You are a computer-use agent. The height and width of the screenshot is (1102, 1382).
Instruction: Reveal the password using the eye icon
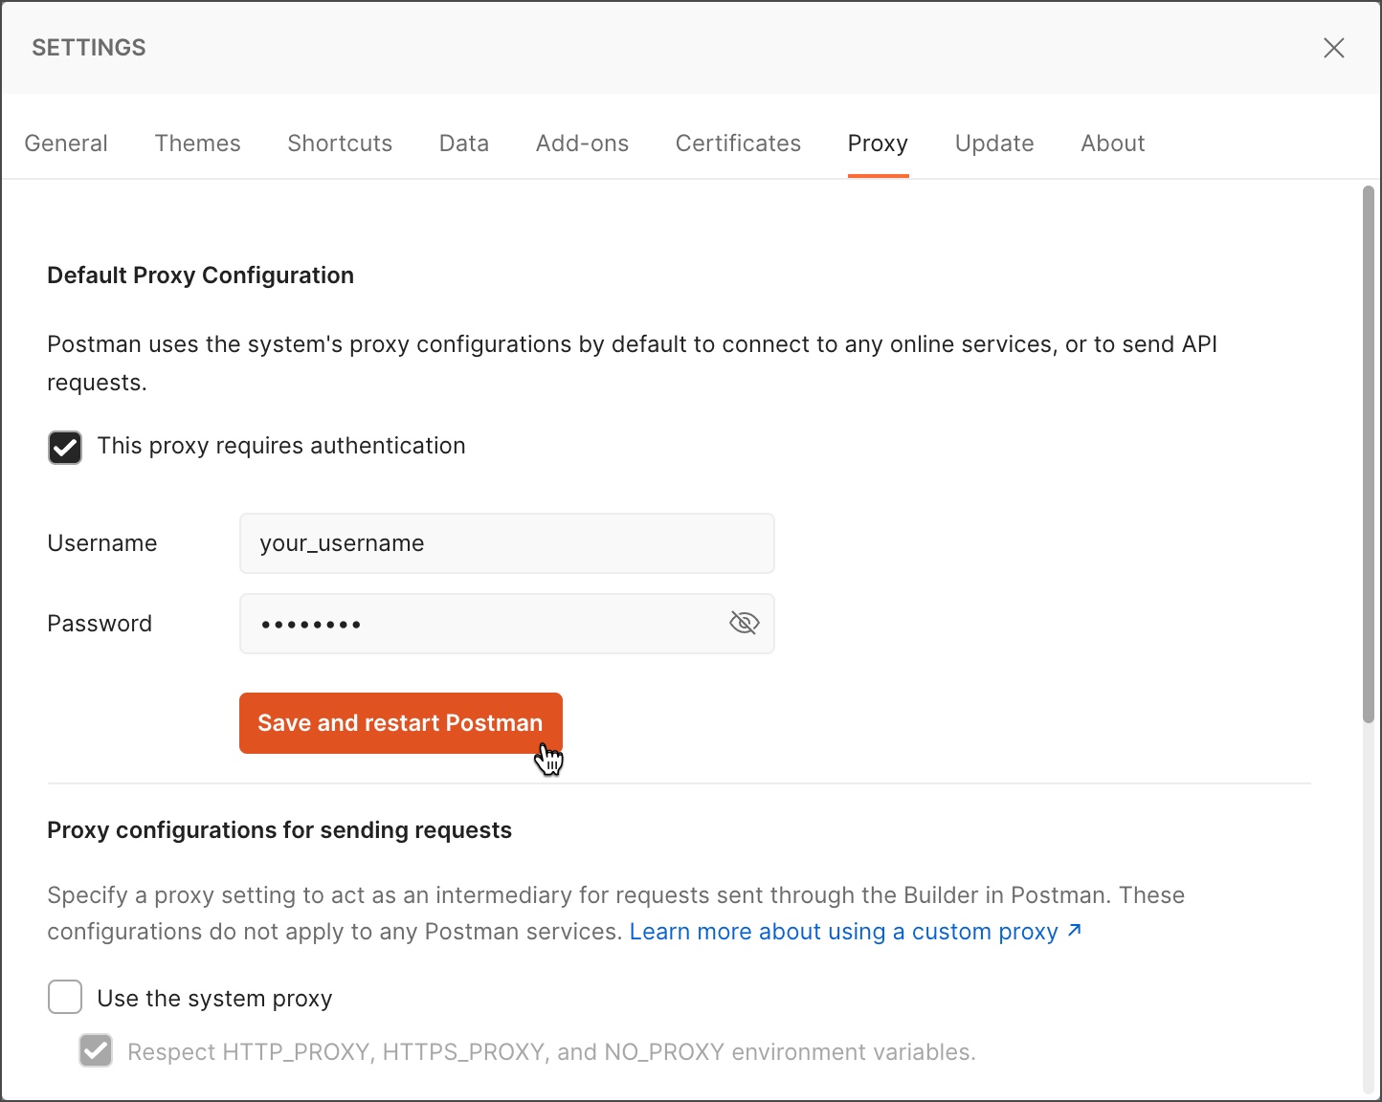coord(745,623)
